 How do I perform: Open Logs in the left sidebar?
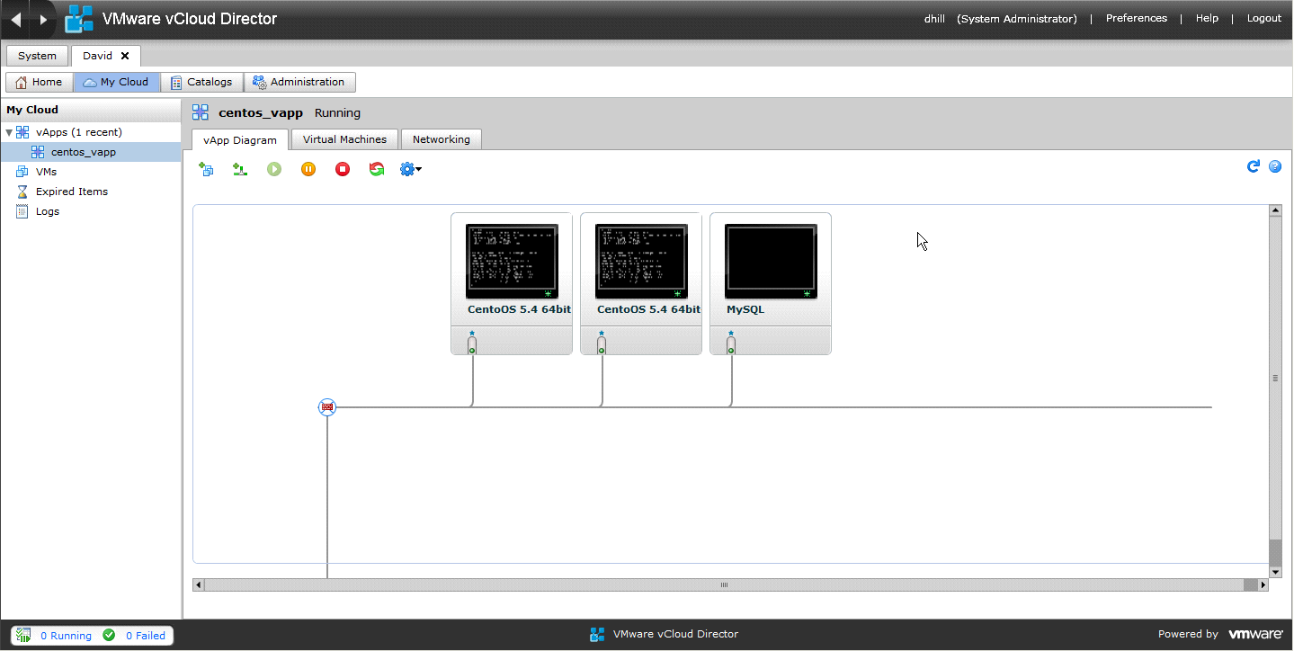click(47, 211)
